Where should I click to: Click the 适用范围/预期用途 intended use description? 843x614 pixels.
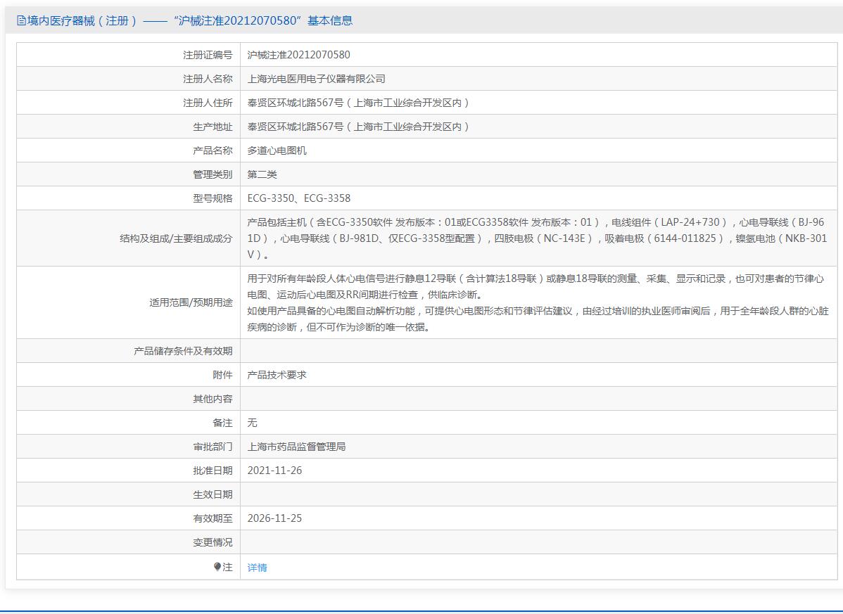point(536,302)
